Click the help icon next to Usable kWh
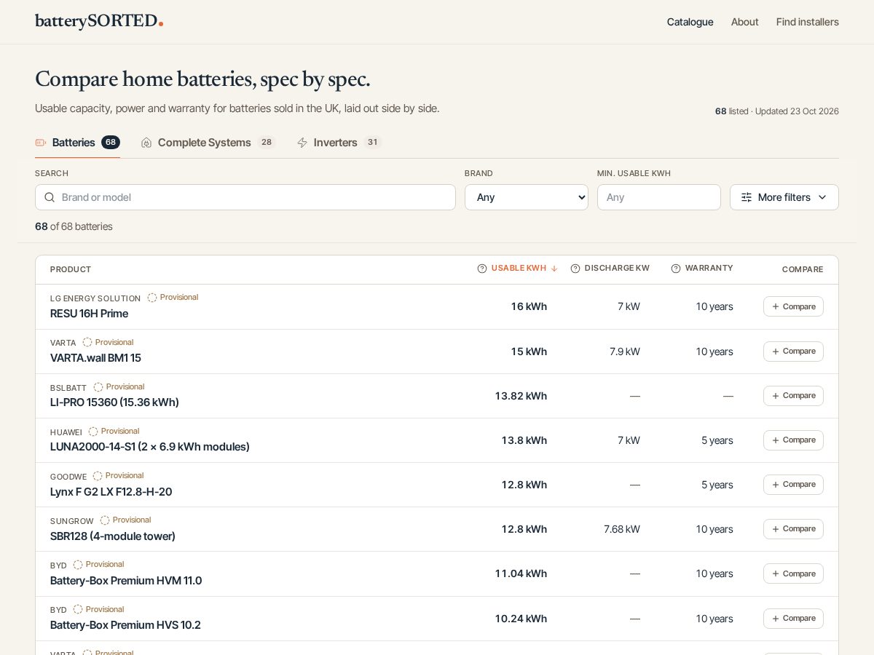The width and height of the screenshot is (874, 655). pos(482,269)
